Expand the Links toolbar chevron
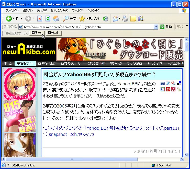Image resolution: width=190 pixels, height=169 pixels. click(x=187, y=26)
